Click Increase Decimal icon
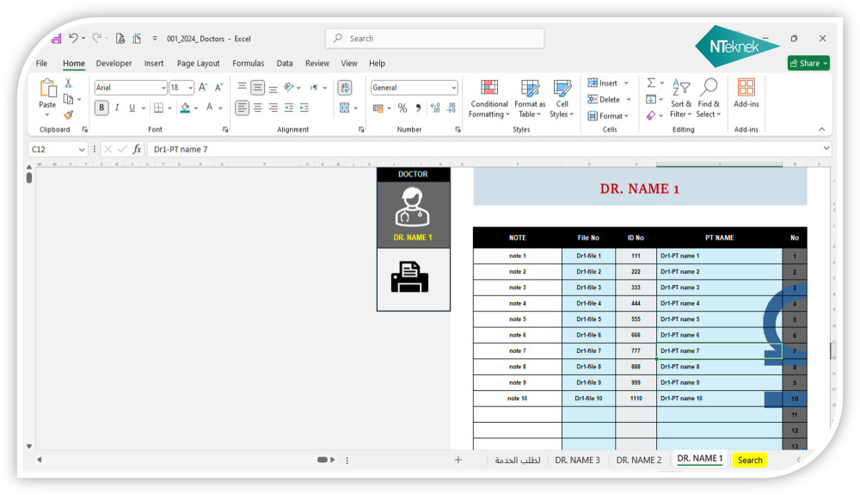 435,108
